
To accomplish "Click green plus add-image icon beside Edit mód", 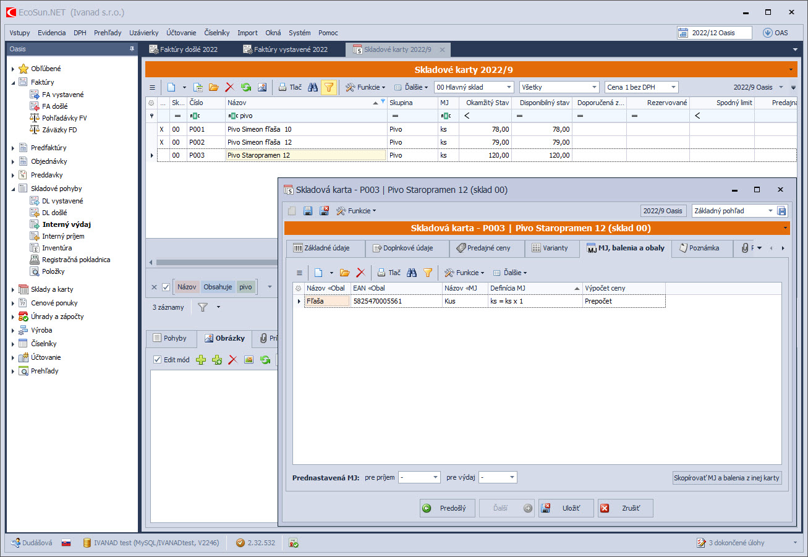I will pos(201,360).
